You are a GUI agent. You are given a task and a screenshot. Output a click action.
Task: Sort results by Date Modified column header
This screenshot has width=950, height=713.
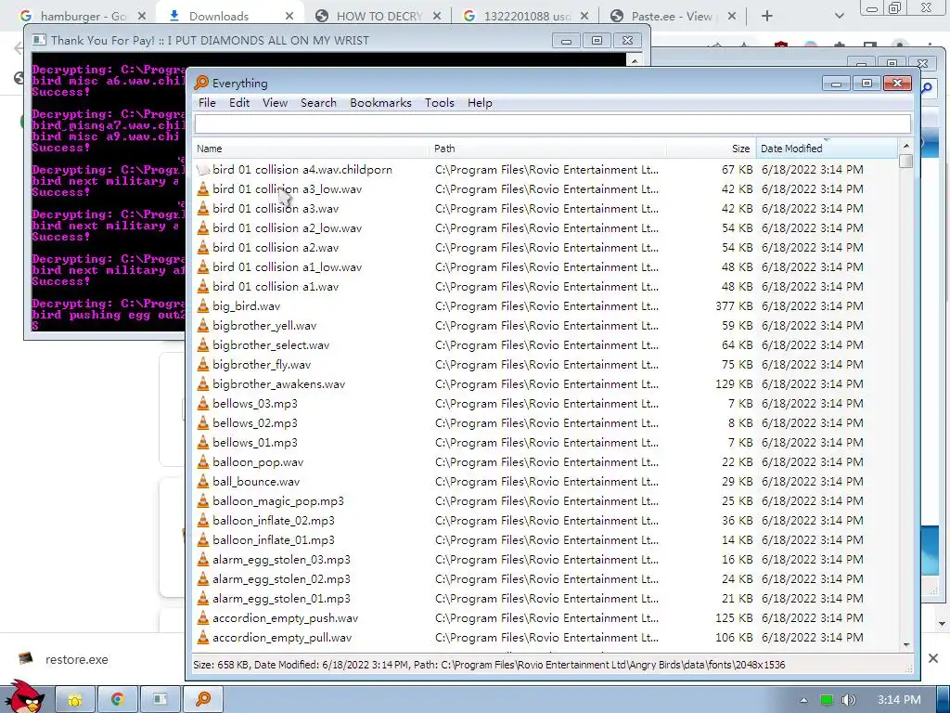point(827,149)
